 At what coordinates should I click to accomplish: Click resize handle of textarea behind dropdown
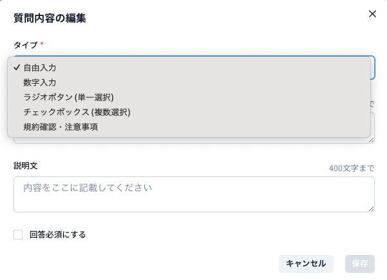[x=371, y=140]
